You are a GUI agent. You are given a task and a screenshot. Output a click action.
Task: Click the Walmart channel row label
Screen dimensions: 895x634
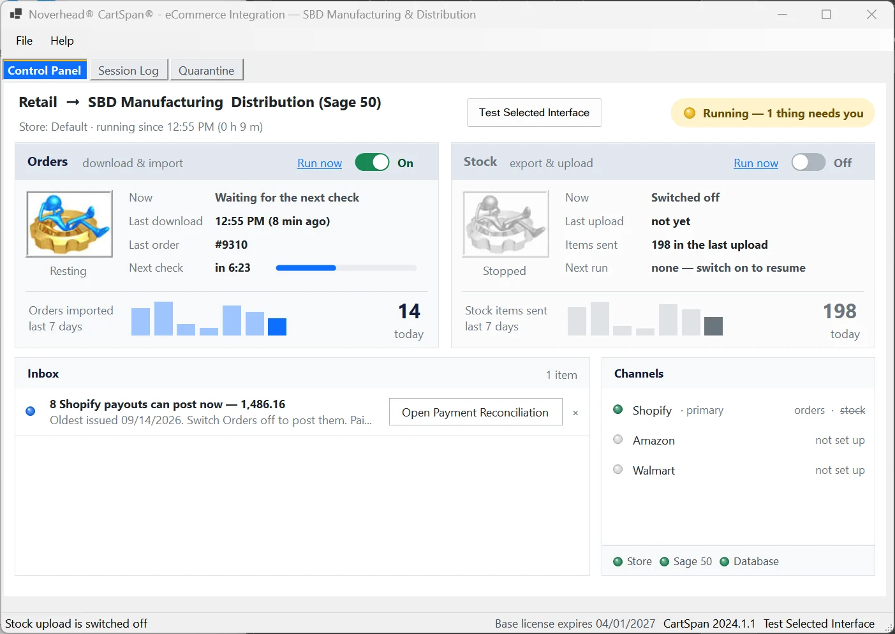(654, 471)
